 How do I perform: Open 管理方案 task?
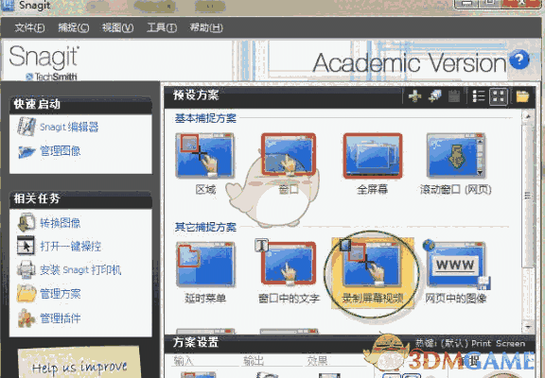[61, 294]
